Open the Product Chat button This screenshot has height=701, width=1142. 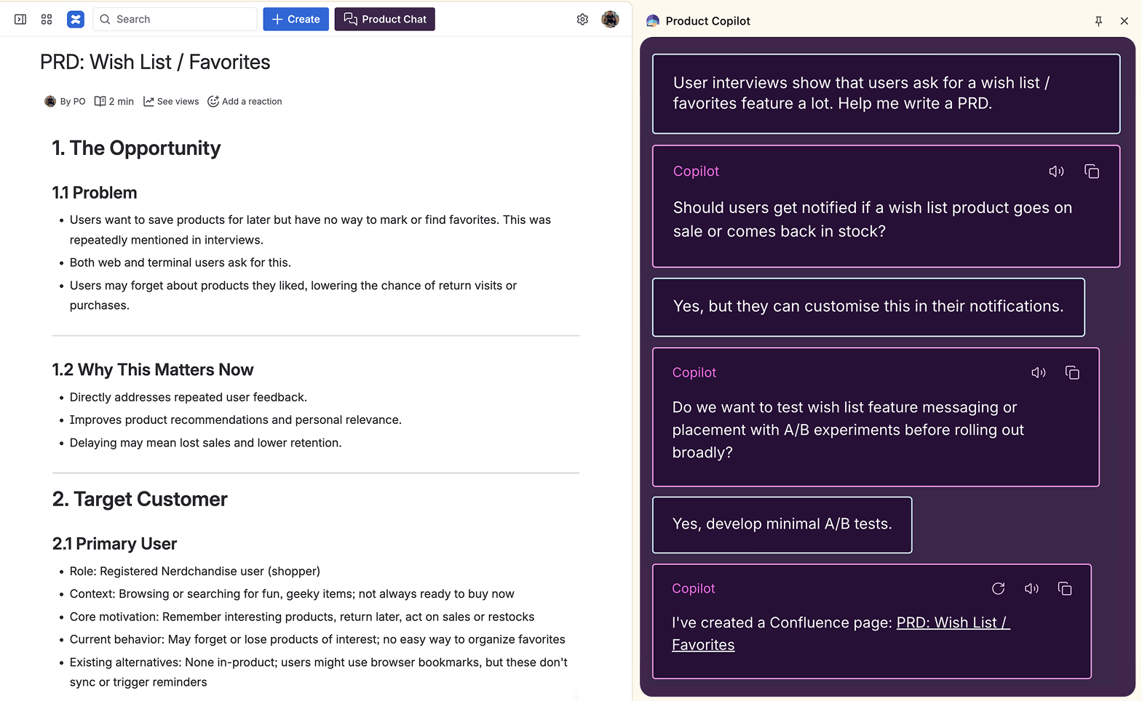point(384,20)
